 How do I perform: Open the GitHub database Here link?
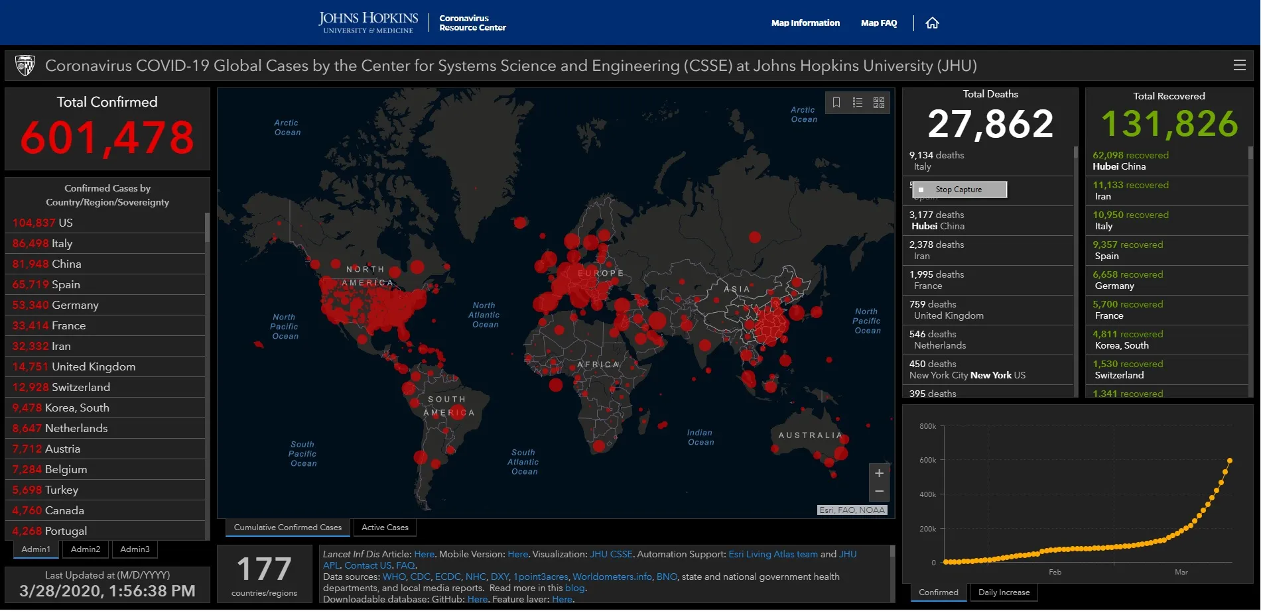pyautogui.click(x=477, y=599)
